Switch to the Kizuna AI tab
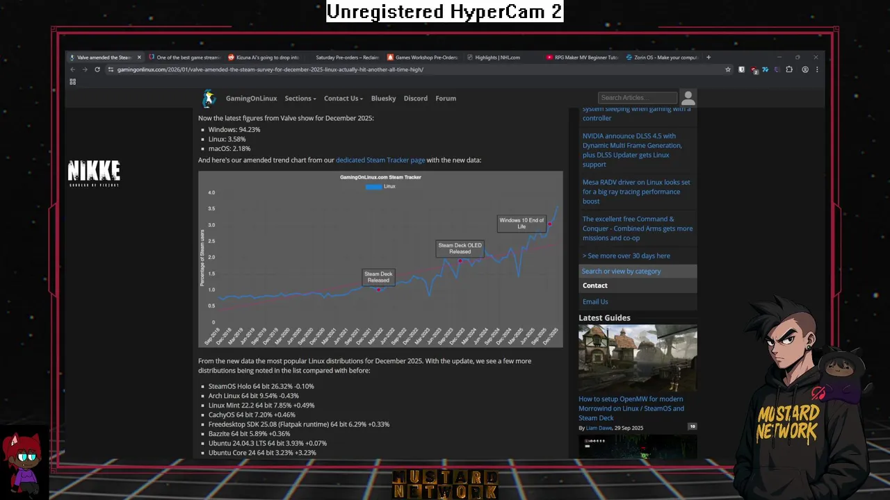The width and height of the screenshot is (890, 500). pos(264,58)
